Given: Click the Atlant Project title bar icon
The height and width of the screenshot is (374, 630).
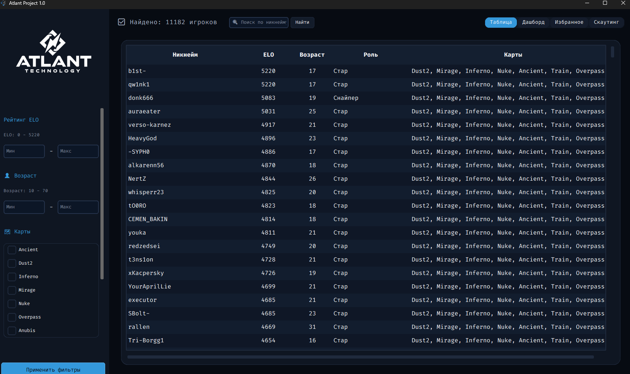Looking at the screenshot, I should click(3, 3).
